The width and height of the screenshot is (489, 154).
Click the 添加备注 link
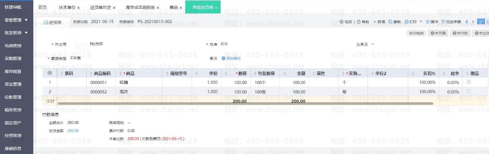pyautogui.click(x=234, y=58)
